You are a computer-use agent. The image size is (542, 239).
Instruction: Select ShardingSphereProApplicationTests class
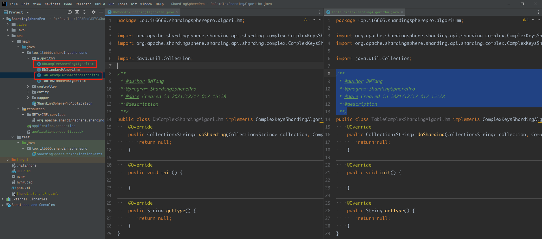[69, 154]
